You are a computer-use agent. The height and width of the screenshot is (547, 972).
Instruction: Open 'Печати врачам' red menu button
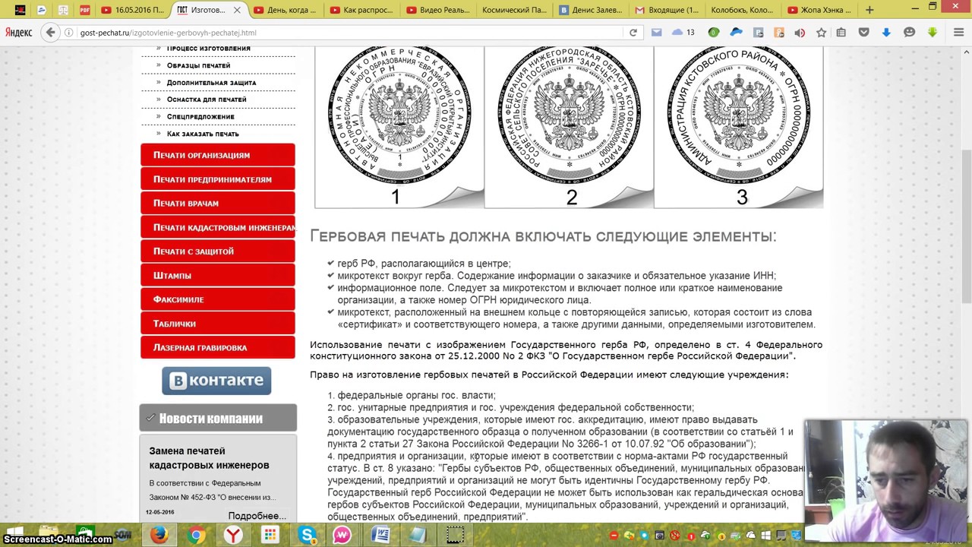click(218, 203)
